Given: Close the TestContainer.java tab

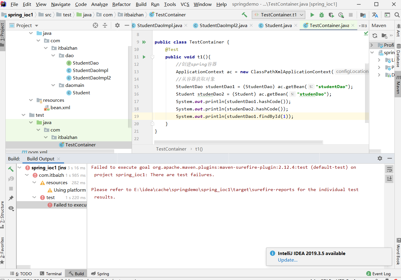Looking at the screenshot, I should [x=353, y=25].
